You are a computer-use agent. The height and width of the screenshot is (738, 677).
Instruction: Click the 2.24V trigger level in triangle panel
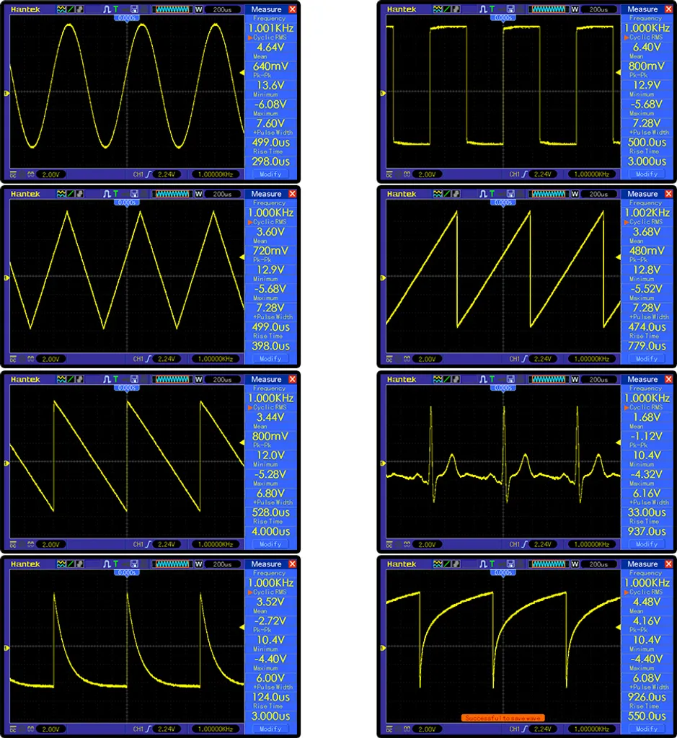point(167,359)
